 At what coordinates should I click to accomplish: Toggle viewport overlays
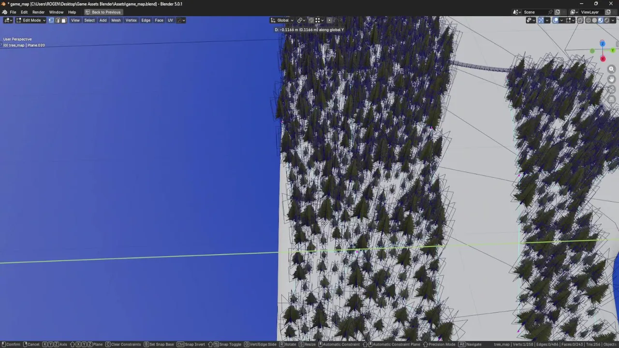pyautogui.click(x=555, y=20)
